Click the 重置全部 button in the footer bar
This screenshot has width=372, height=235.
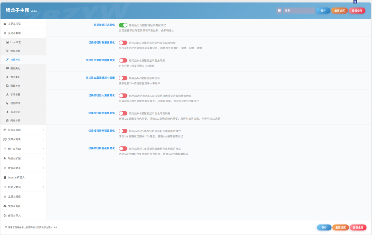pos(358,227)
